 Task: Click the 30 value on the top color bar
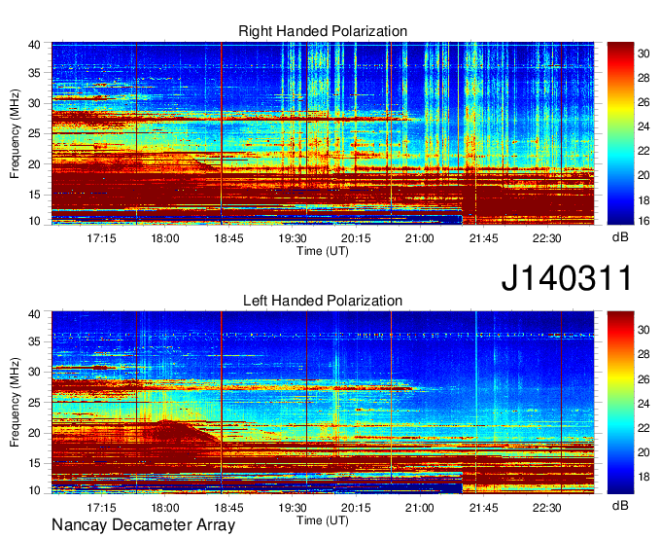tap(644, 54)
